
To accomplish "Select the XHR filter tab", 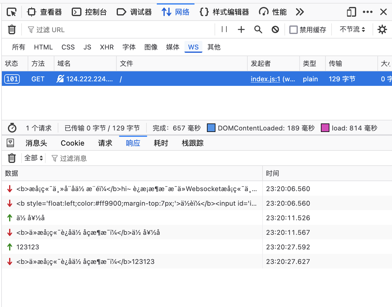I will [107, 47].
